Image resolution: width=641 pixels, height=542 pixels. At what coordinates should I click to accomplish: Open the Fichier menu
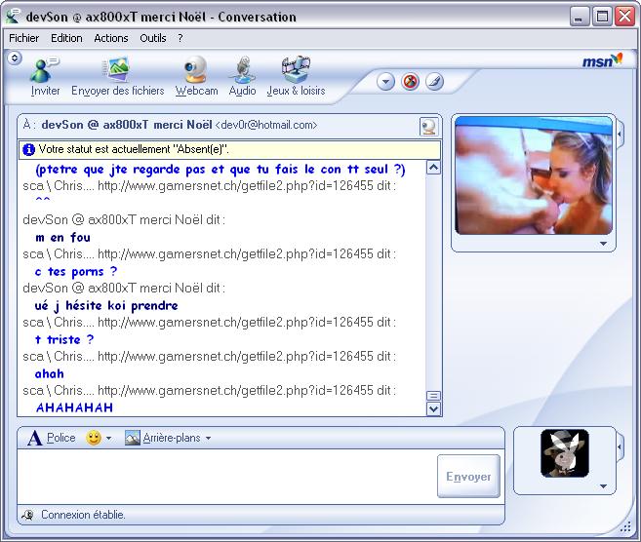click(x=24, y=38)
